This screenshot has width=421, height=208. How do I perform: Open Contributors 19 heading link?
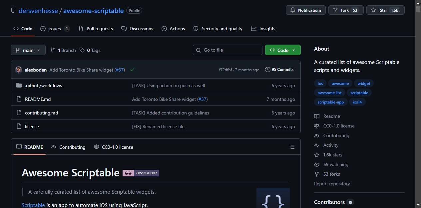tap(334, 202)
